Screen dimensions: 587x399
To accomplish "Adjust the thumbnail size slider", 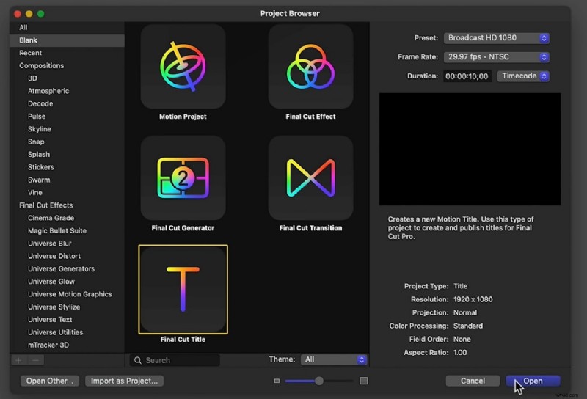I will coord(319,381).
